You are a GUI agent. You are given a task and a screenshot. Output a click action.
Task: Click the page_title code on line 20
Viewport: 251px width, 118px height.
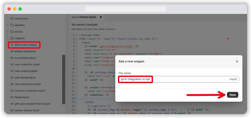coord(99,106)
